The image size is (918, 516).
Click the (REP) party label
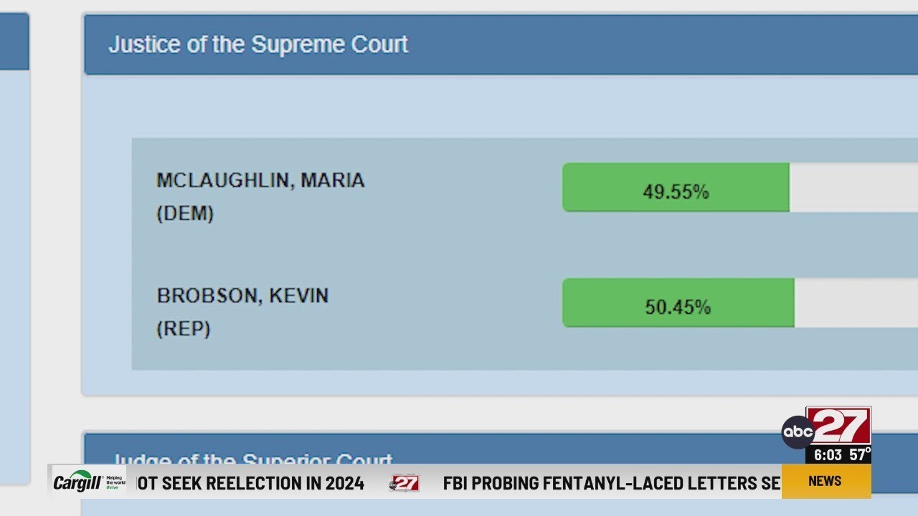coord(183,329)
